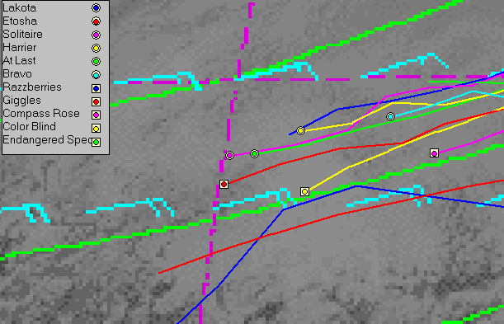The width and height of the screenshot is (504, 324).
Task: Click Lakota's blue circle legend icon
Action: point(96,8)
